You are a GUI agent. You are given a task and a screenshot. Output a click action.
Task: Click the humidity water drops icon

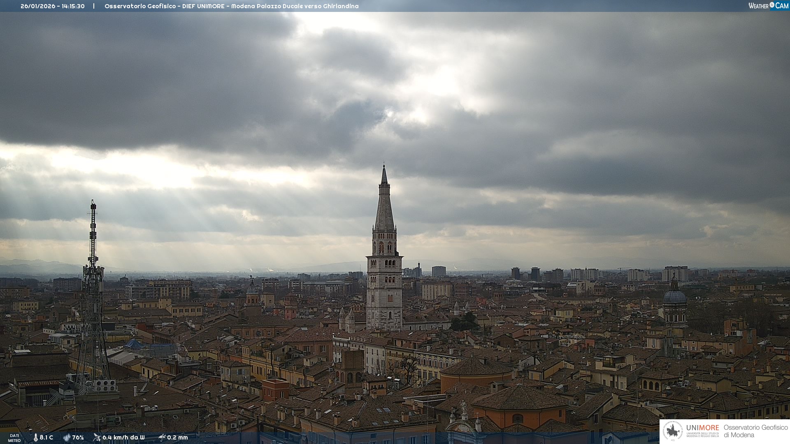click(x=67, y=437)
